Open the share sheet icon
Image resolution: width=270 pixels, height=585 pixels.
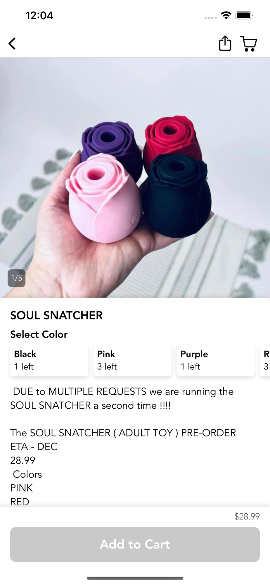(225, 43)
